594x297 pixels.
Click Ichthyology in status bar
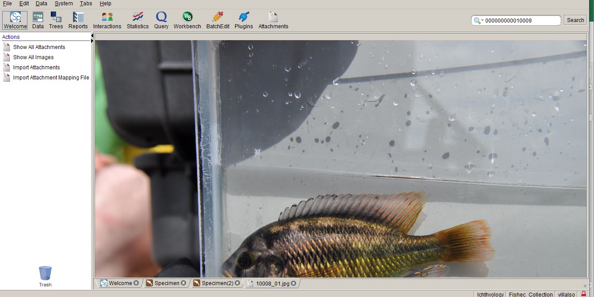click(490, 294)
